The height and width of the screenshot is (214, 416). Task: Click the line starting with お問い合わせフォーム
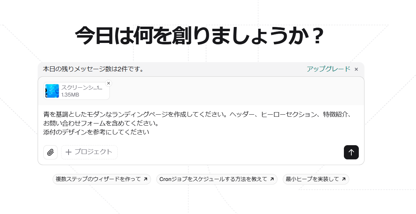click(x=101, y=123)
